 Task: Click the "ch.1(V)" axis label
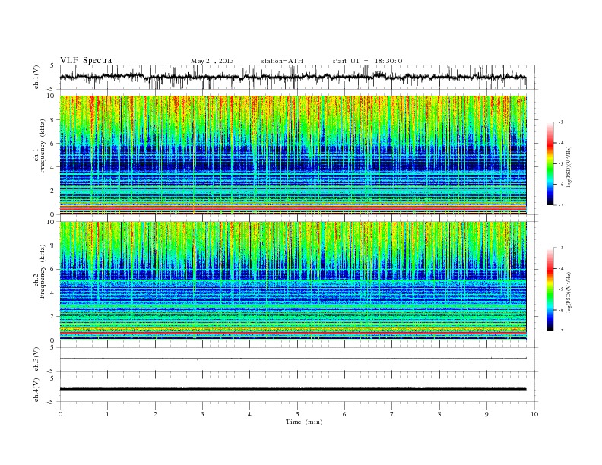point(36,77)
